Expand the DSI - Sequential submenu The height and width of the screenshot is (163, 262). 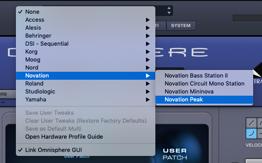coord(85,44)
